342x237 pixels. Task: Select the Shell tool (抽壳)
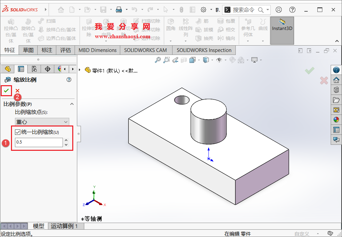click(204, 38)
